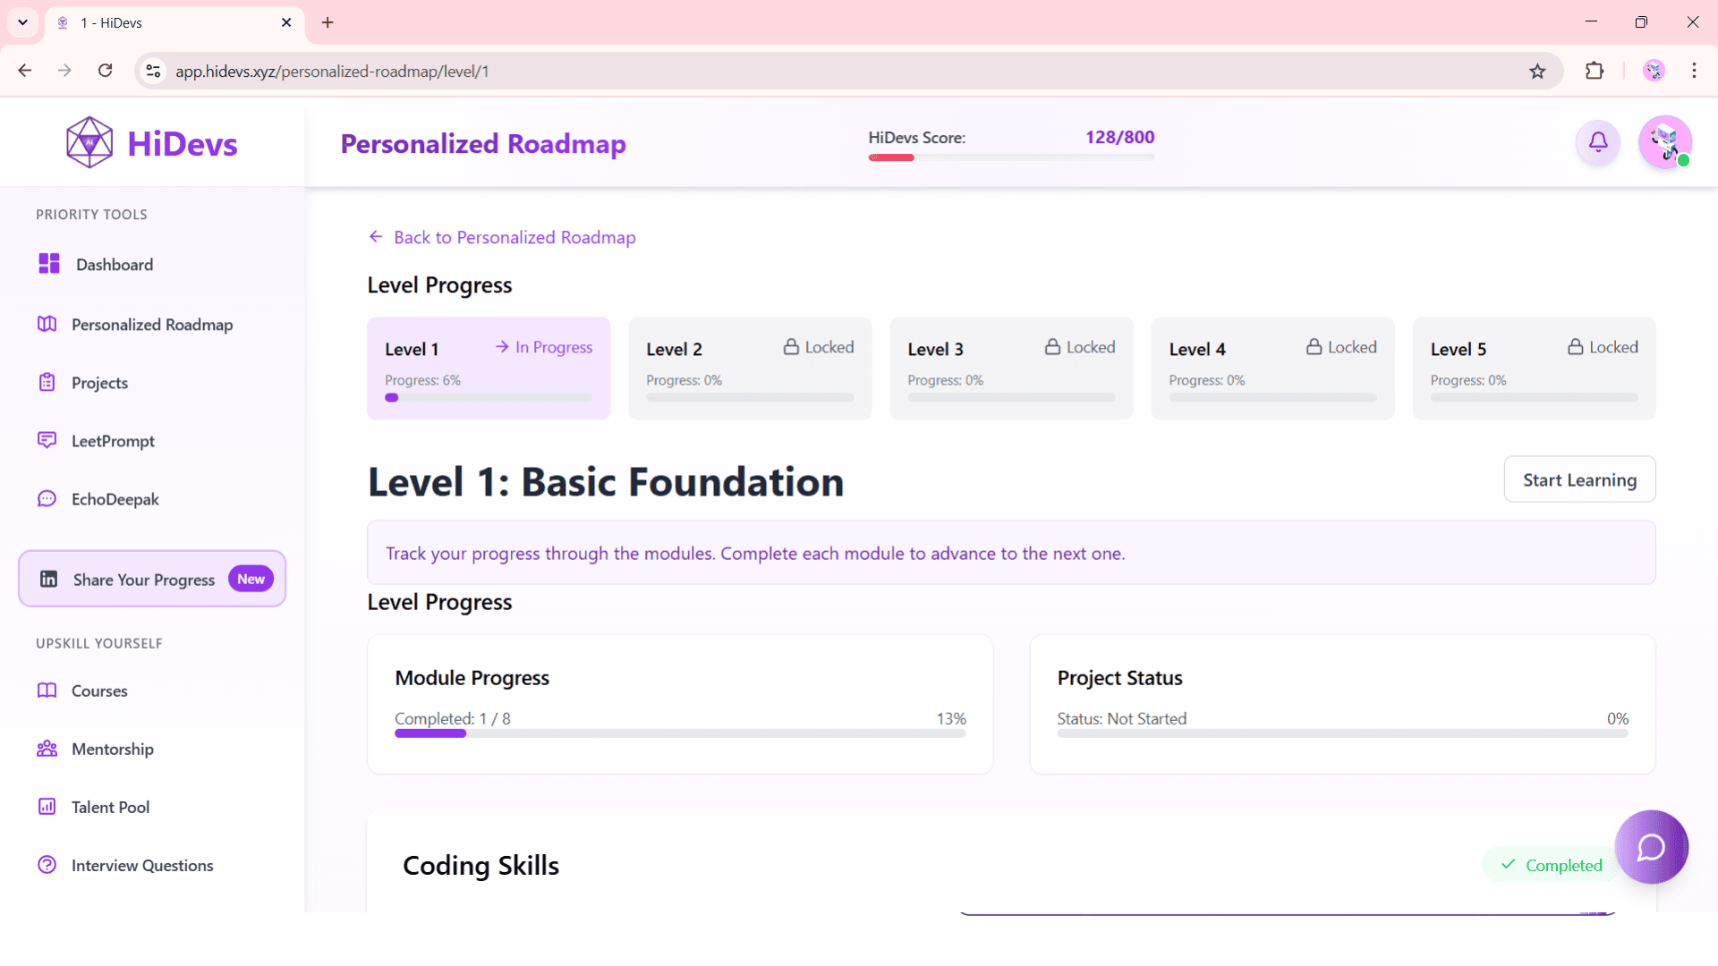Click the lock icon on Level 4
Image resolution: width=1718 pixels, height=966 pixels.
point(1314,346)
